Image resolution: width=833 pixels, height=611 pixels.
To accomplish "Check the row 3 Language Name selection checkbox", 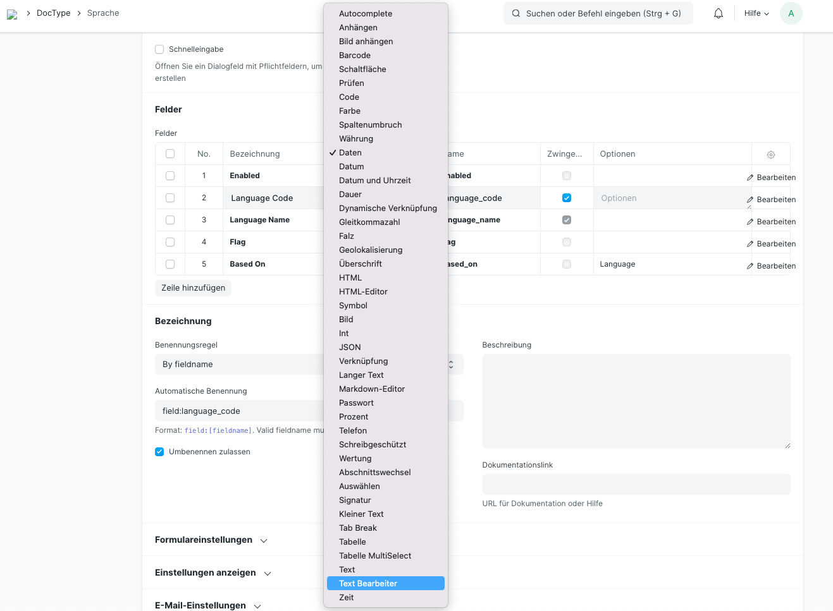I will (x=170, y=220).
